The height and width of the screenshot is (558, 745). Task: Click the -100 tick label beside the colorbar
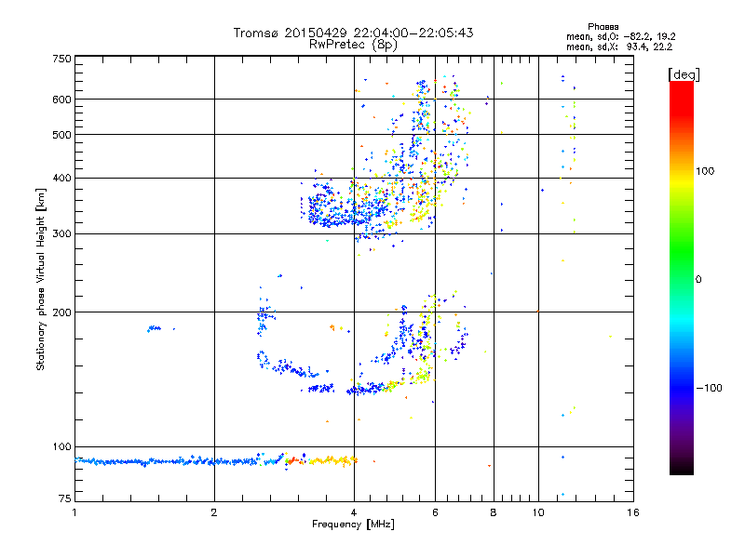[x=710, y=388]
